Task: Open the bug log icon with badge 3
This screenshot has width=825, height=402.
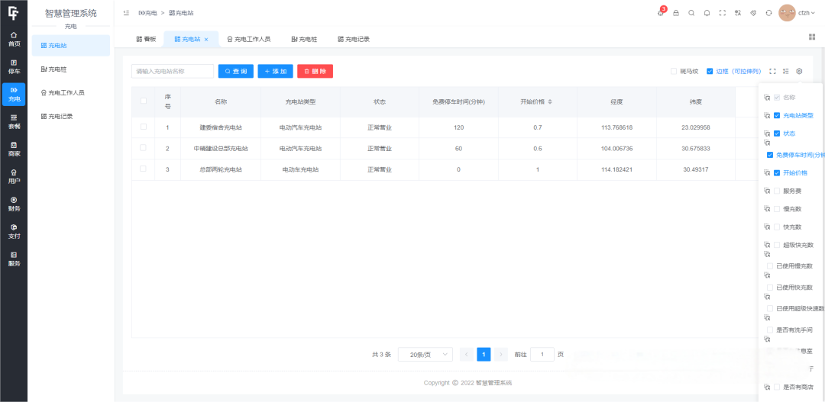Action: tap(661, 13)
